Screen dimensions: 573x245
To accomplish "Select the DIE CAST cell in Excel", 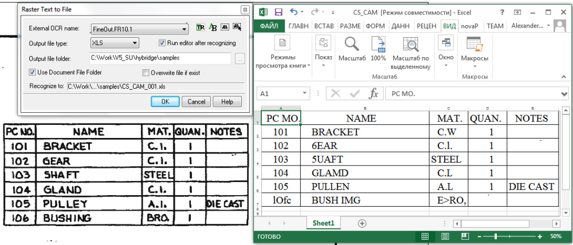I will (532, 187).
